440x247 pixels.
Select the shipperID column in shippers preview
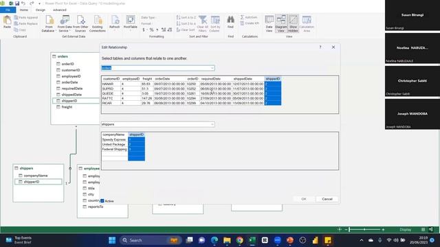click(x=136, y=134)
